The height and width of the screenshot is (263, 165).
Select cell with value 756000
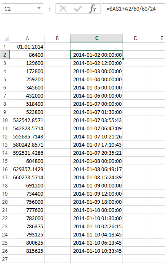click(x=27, y=202)
